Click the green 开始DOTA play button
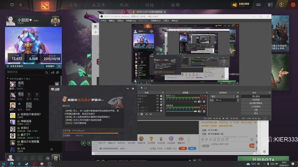This screenshot has width=298, height=167. pyautogui.click(x=263, y=159)
